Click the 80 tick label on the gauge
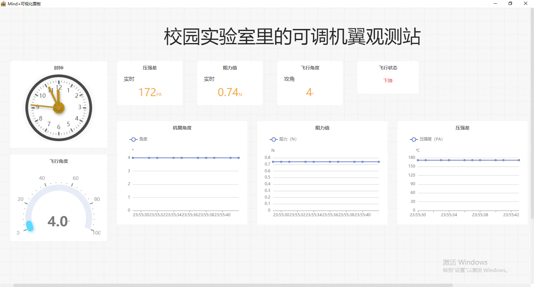 [97, 199]
